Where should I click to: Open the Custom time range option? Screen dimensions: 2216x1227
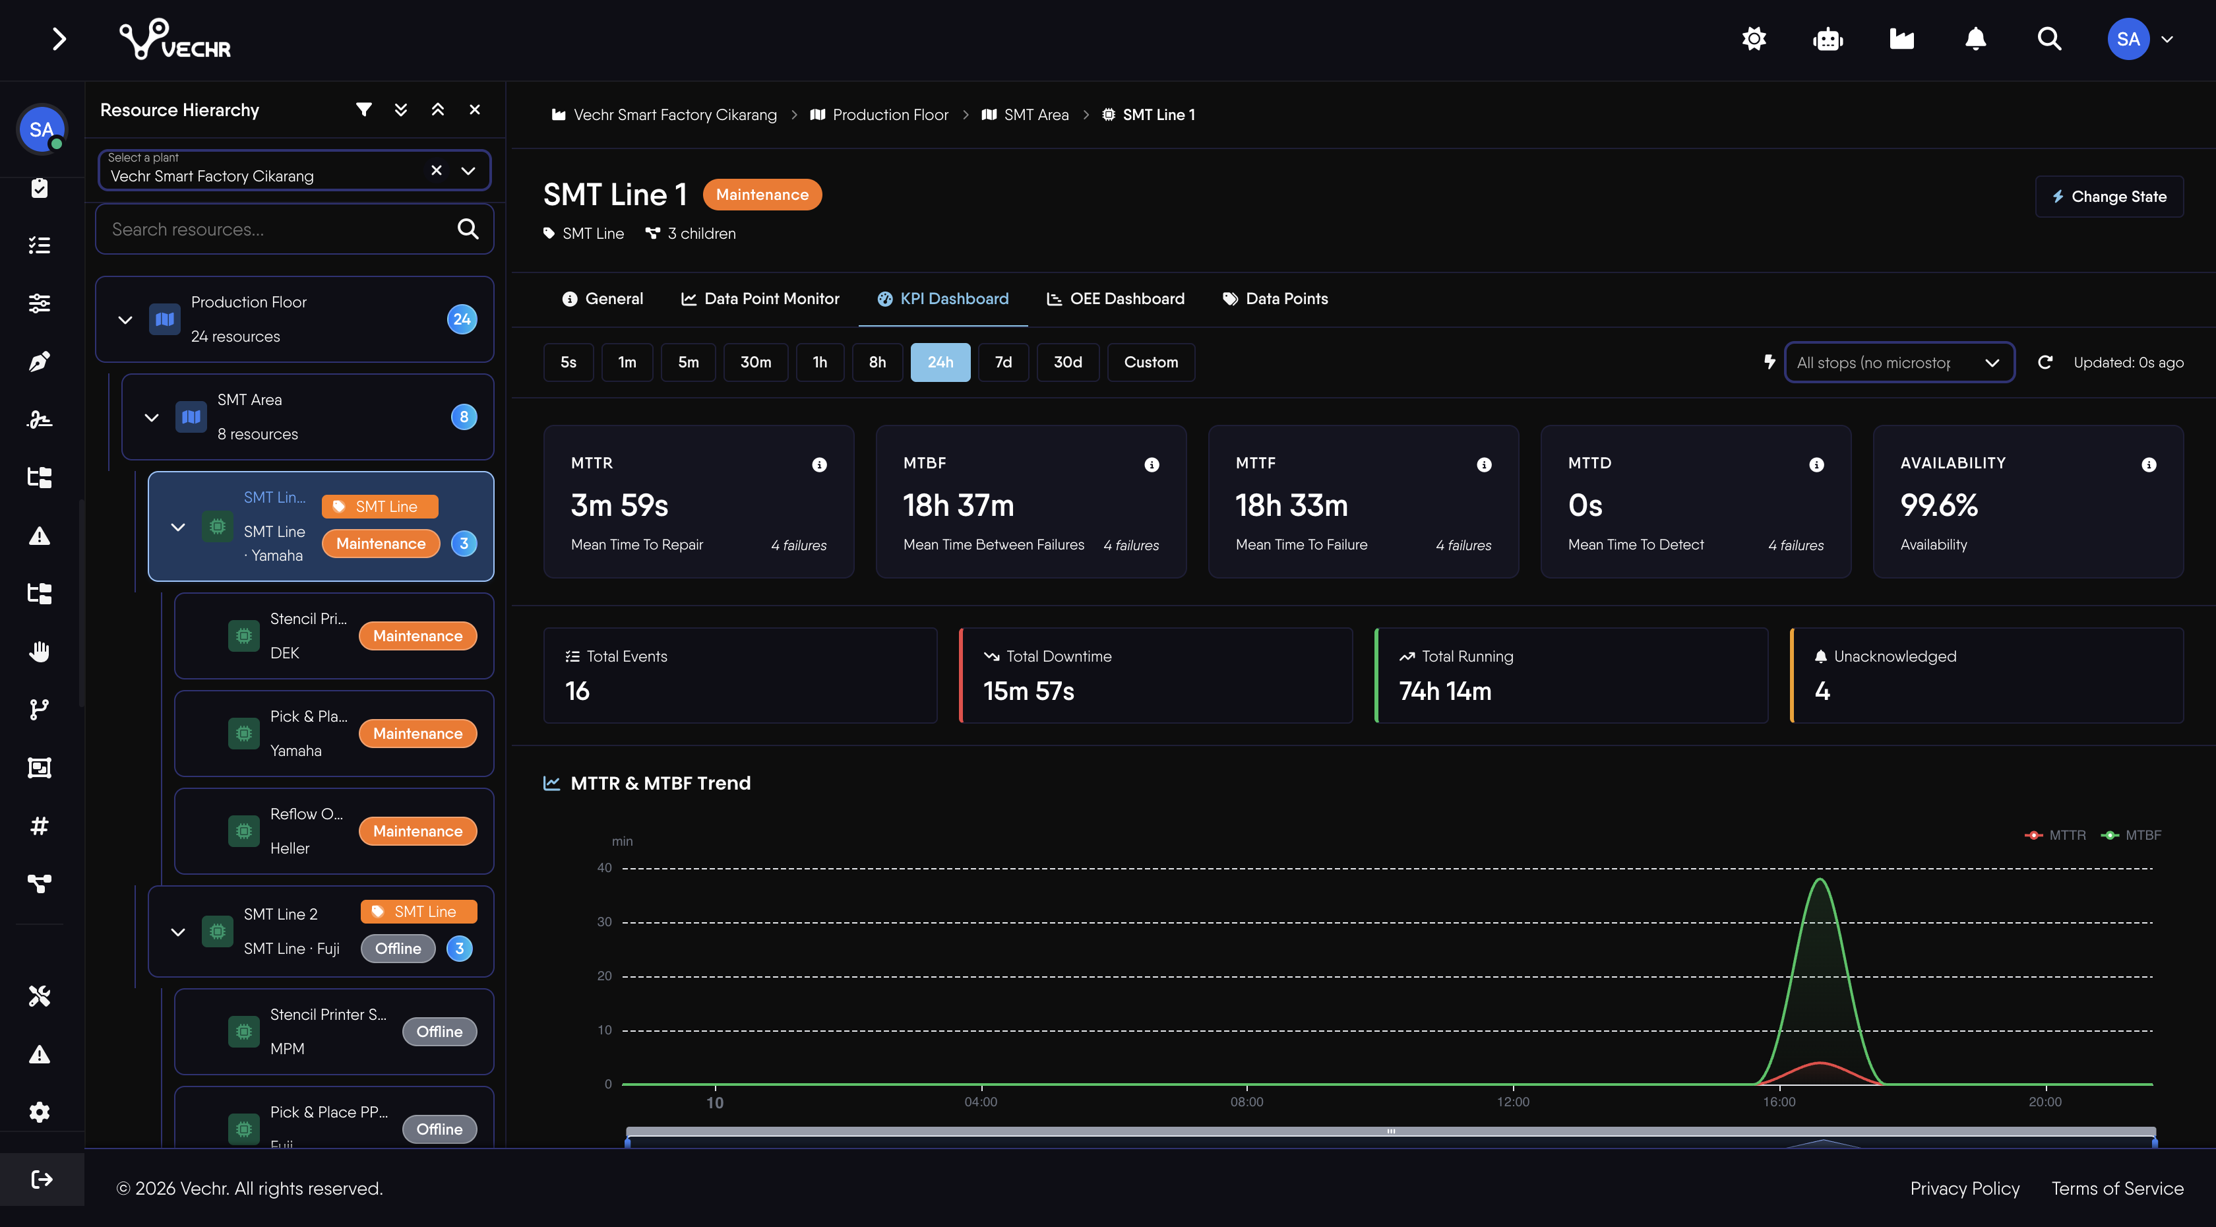(x=1151, y=362)
